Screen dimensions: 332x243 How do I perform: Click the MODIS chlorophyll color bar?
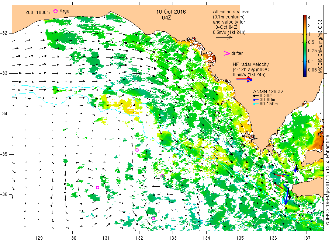pos(305,46)
